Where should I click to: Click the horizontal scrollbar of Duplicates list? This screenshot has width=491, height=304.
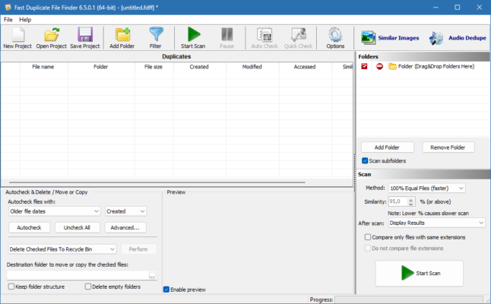point(157,182)
